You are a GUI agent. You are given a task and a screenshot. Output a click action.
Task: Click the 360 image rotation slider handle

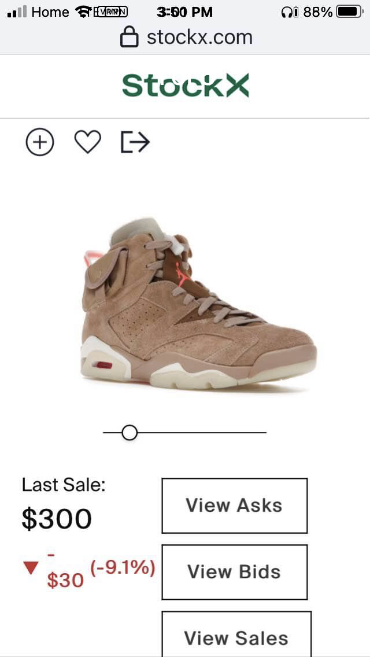click(x=129, y=433)
